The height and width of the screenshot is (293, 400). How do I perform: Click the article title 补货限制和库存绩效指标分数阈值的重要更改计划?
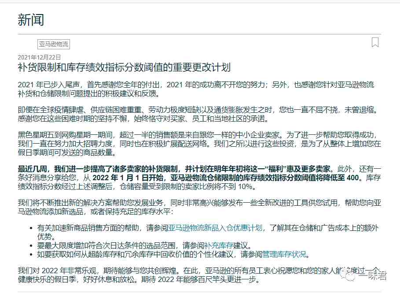(x=124, y=67)
